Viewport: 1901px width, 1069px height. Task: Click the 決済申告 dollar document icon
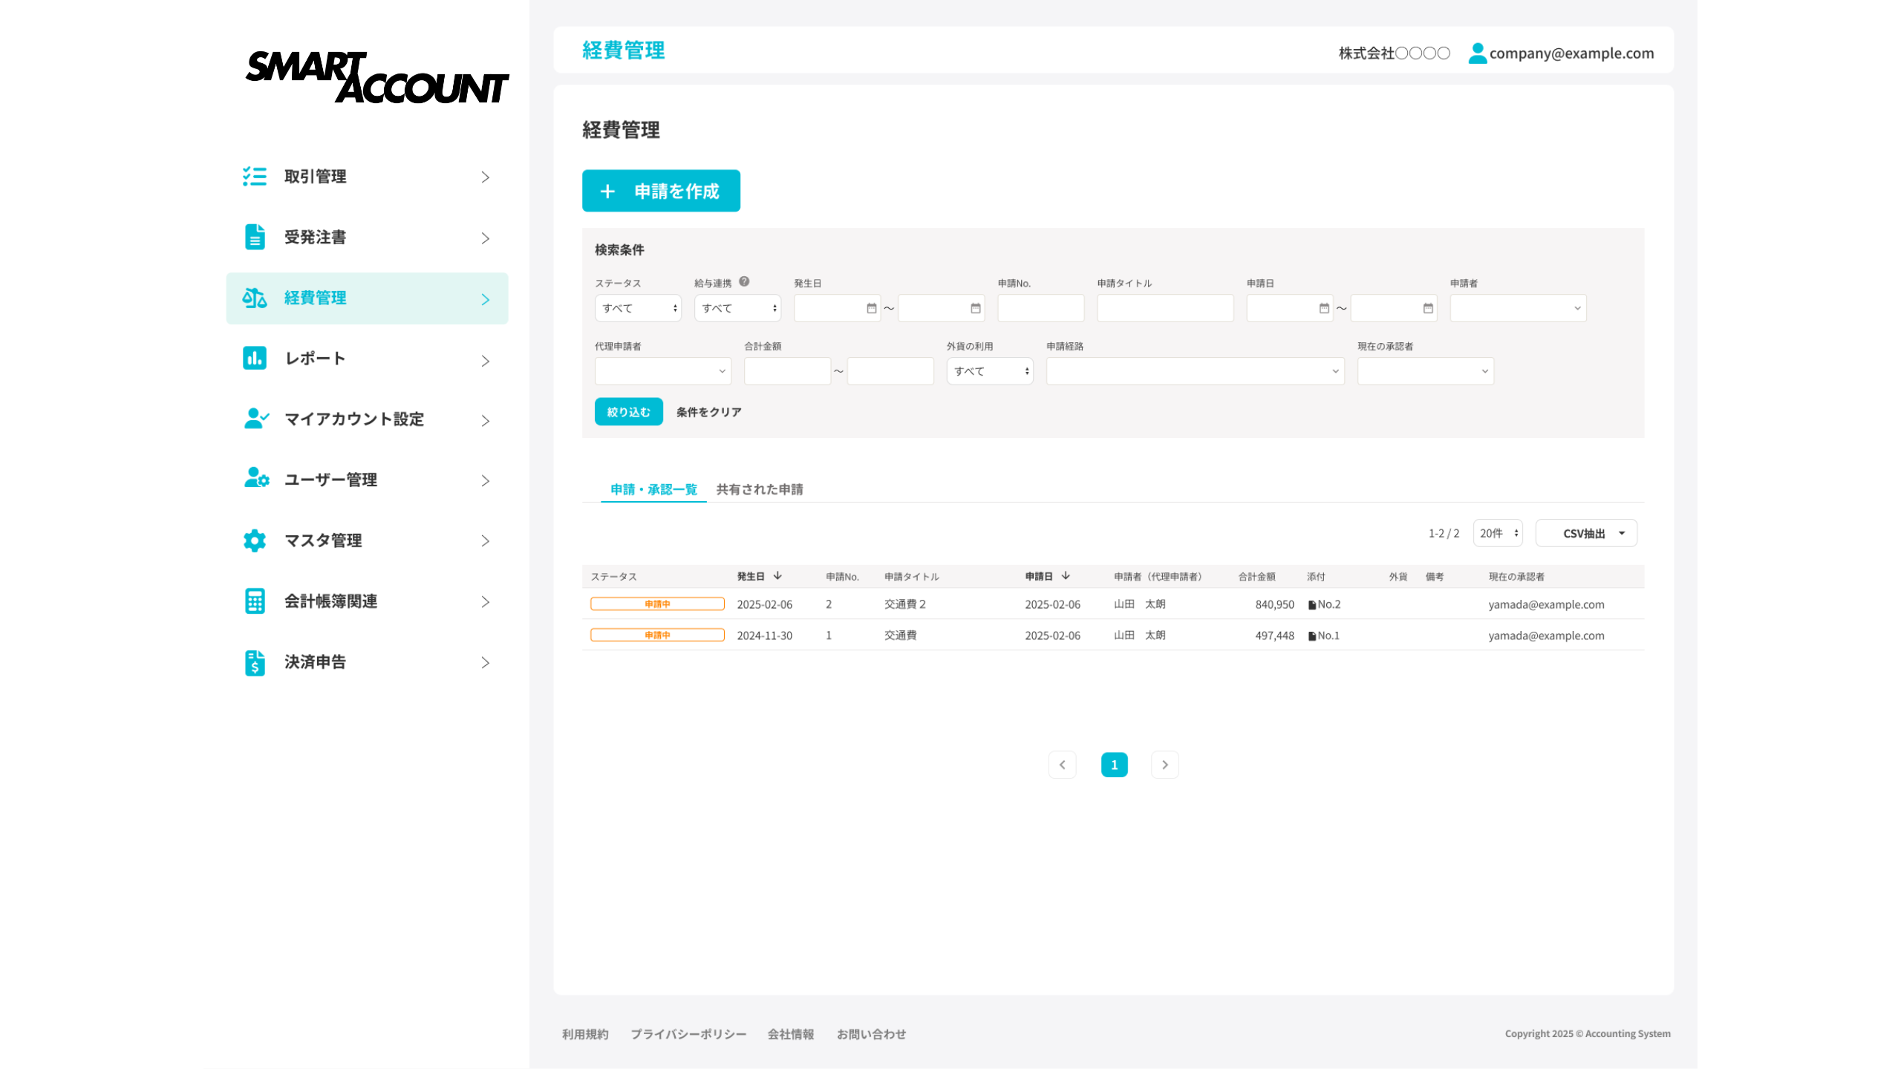pyautogui.click(x=254, y=662)
